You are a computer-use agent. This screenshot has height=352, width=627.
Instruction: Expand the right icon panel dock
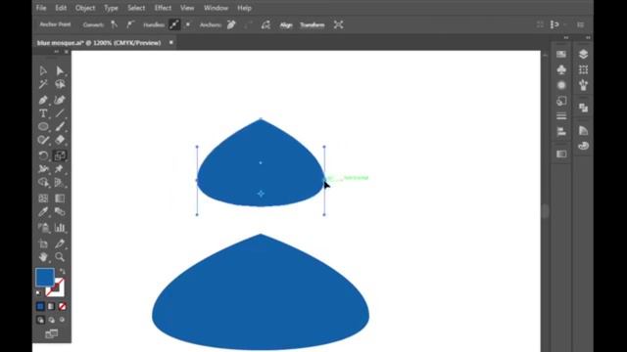(x=588, y=37)
